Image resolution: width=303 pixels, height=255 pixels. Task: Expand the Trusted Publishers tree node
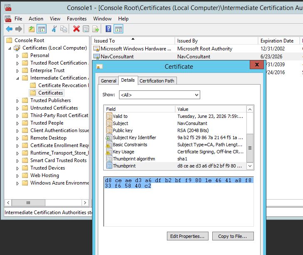(x=17, y=100)
